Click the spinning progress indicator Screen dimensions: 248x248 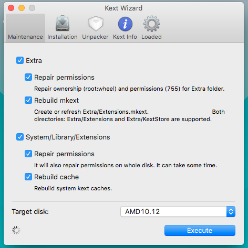pos(16,230)
